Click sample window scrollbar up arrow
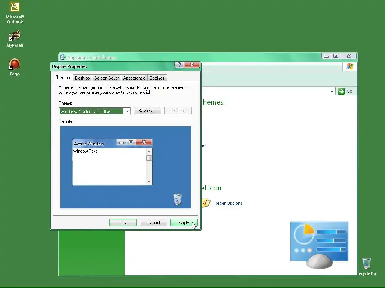The width and height of the screenshot is (385, 288). [x=149, y=151]
